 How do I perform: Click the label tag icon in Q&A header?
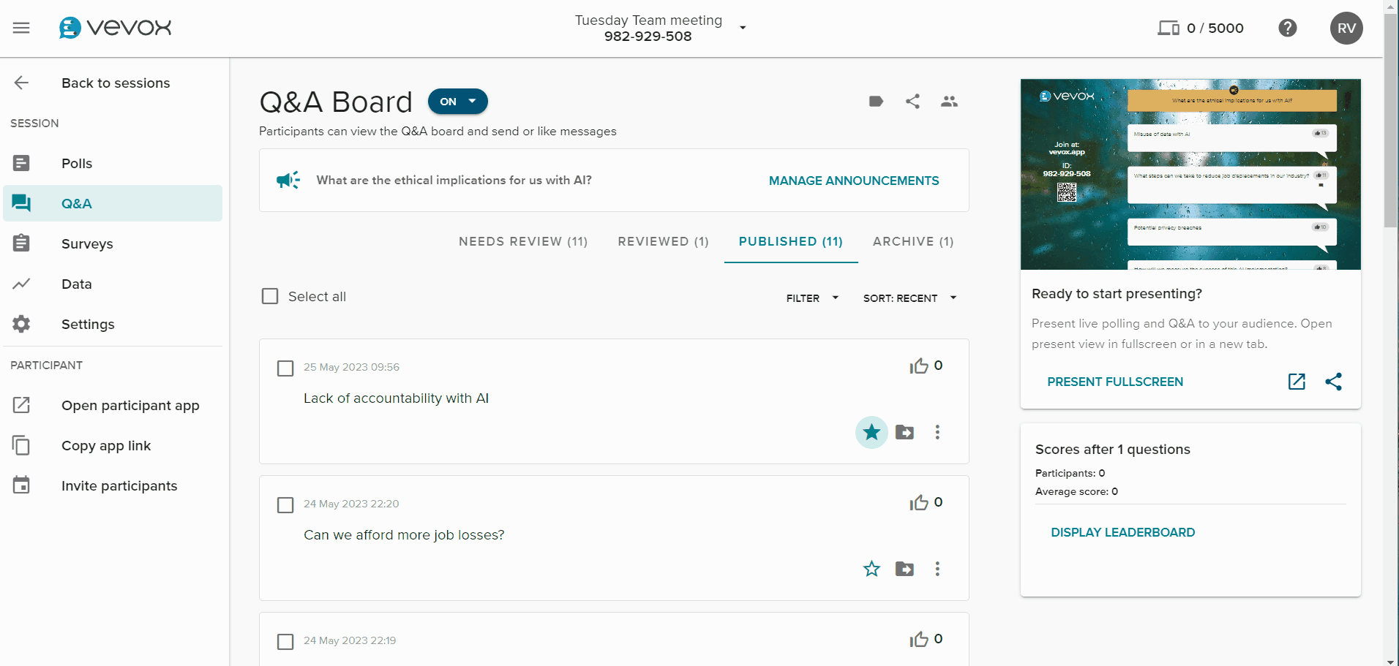point(876,102)
